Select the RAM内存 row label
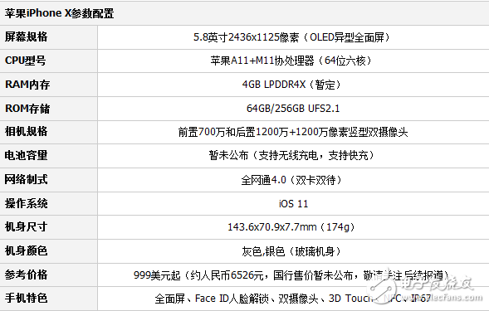Viewport: 489px width, 311px height. (x=27, y=85)
